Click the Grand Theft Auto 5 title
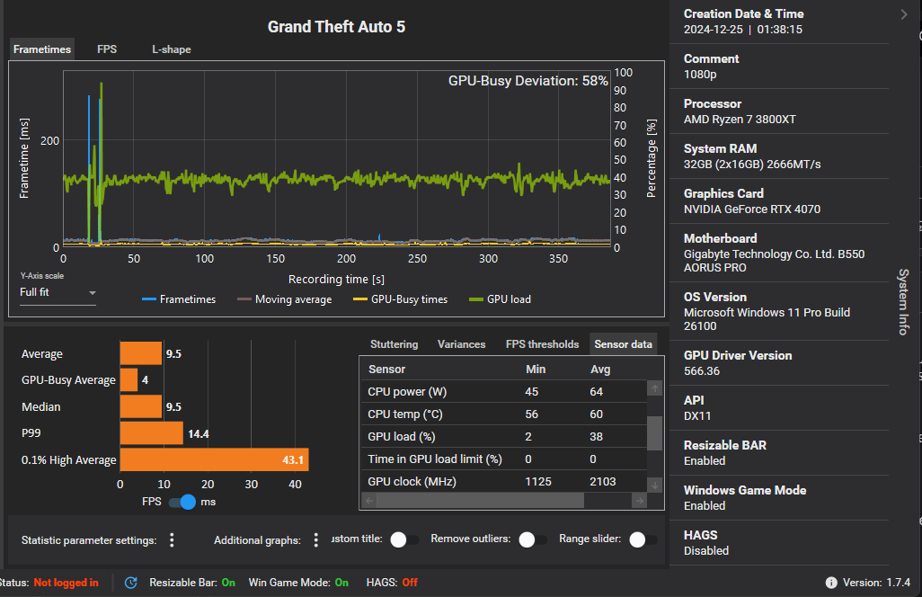Screen dimensions: 922x597 pyautogui.click(x=336, y=26)
